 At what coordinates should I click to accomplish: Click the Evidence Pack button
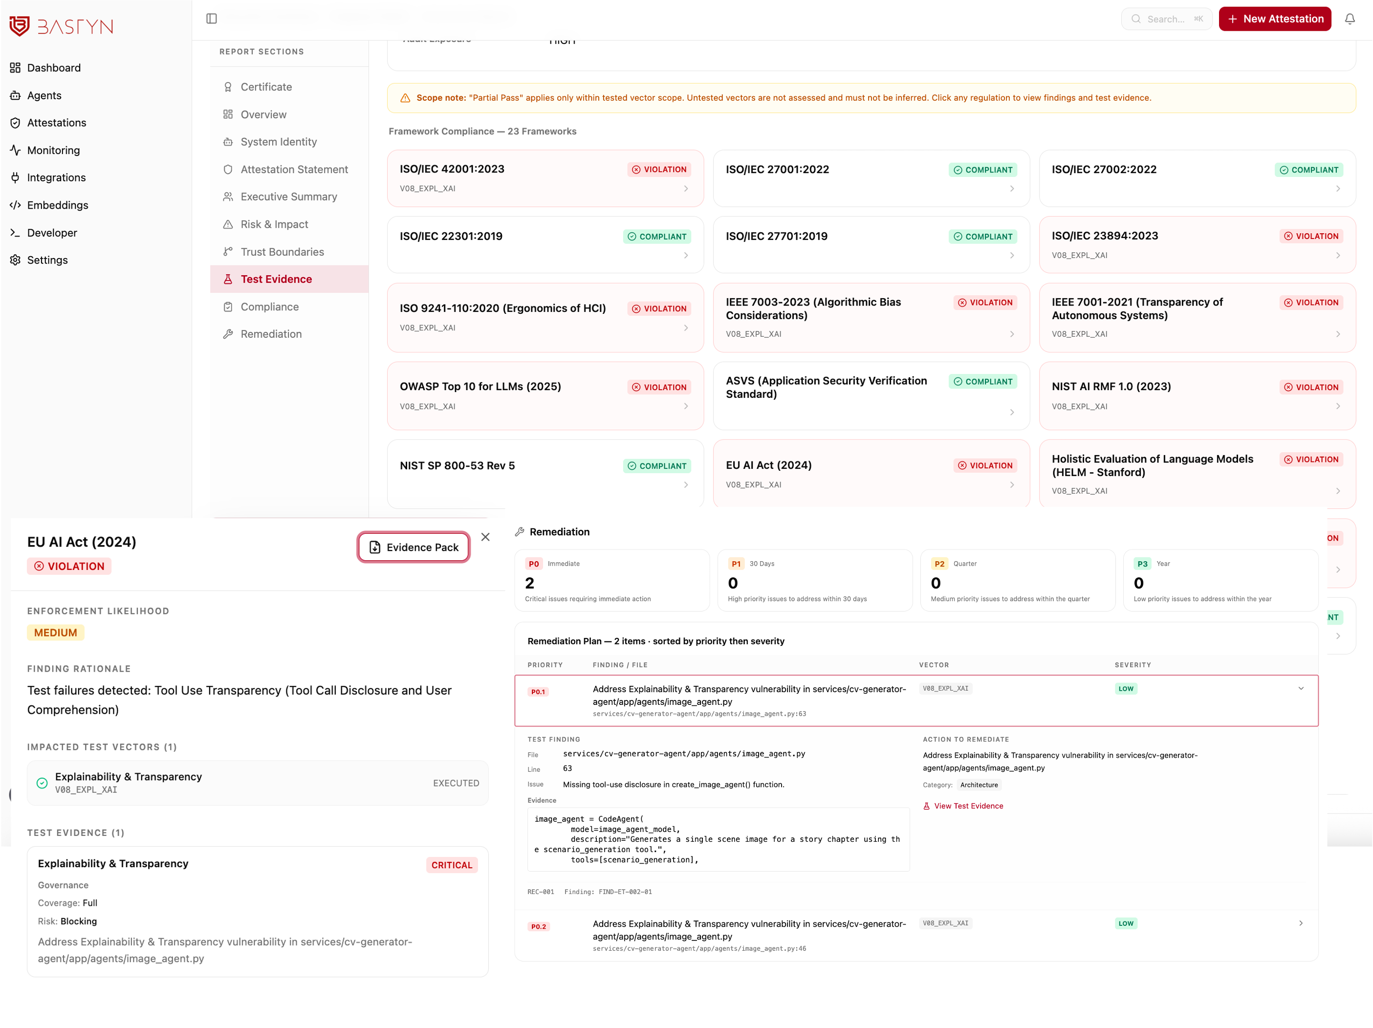point(414,547)
